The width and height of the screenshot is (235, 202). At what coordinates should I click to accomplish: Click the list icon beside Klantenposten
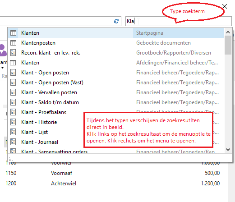pyautogui.click(x=13, y=43)
